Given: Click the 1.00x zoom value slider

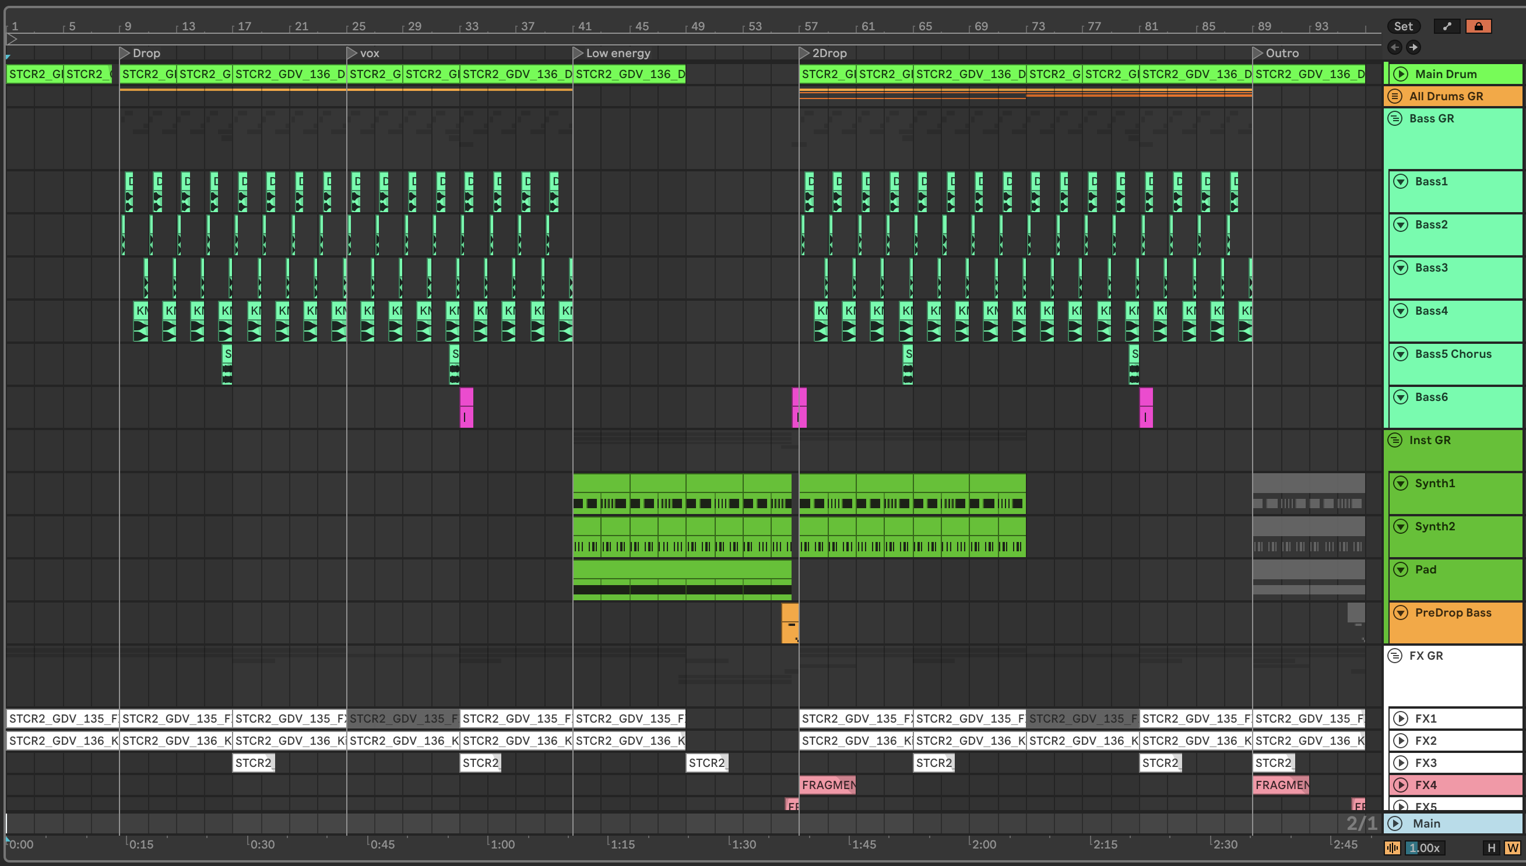Looking at the screenshot, I should pos(1425,847).
